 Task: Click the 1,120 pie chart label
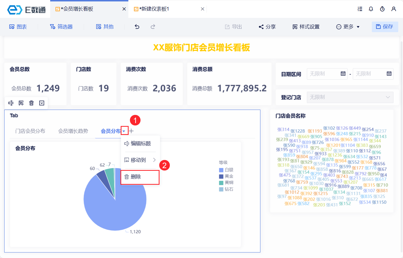[135, 232]
